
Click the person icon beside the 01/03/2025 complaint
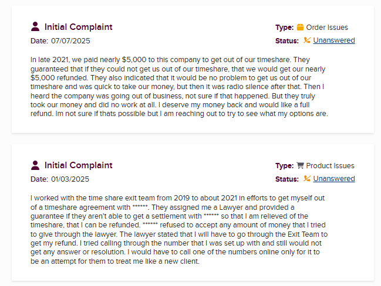pyautogui.click(x=35, y=165)
